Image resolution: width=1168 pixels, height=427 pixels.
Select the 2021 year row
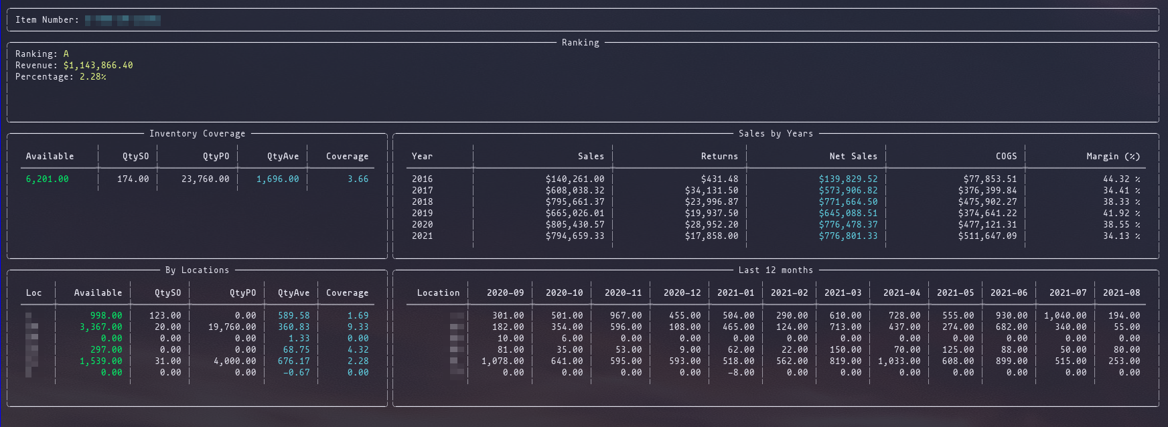tap(776, 236)
